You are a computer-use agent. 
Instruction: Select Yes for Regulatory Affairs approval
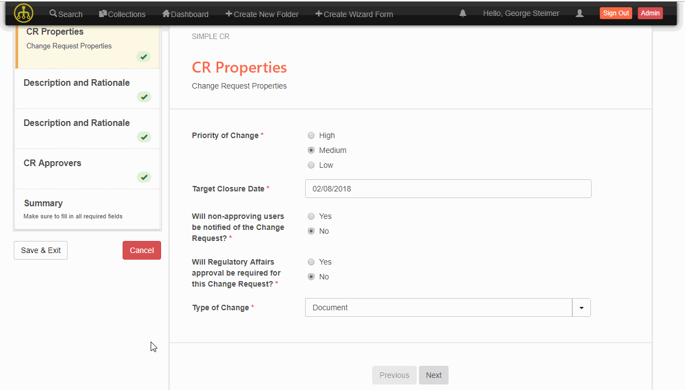tap(311, 262)
